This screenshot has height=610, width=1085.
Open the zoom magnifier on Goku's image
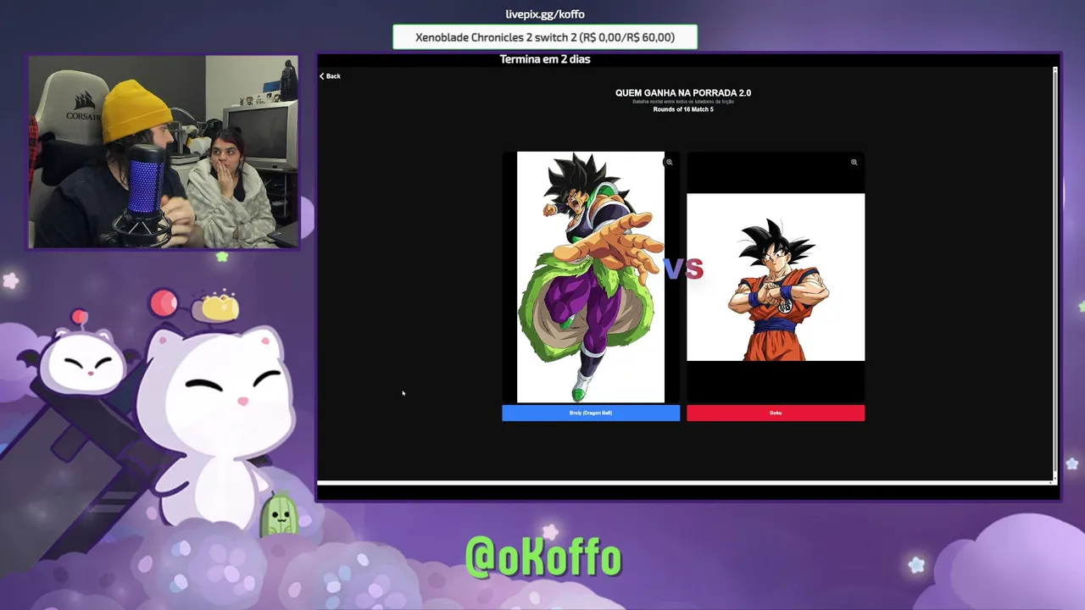tap(854, 162)
